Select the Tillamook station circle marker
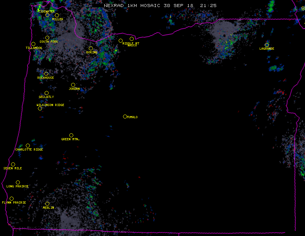The height and width of the screenshot is (236, 305). (33, 44)
